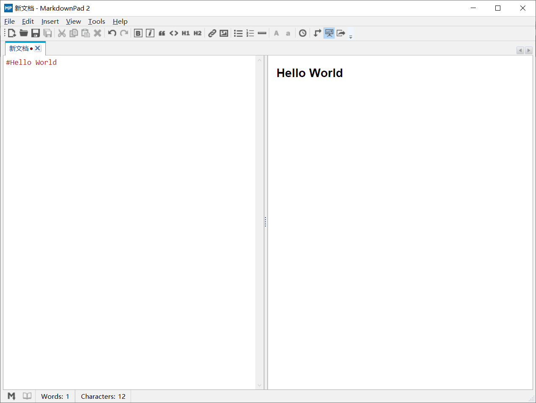
Task: Insert a blockquote using quote icon
Action: pyautogui.click(x=162, y=33)
